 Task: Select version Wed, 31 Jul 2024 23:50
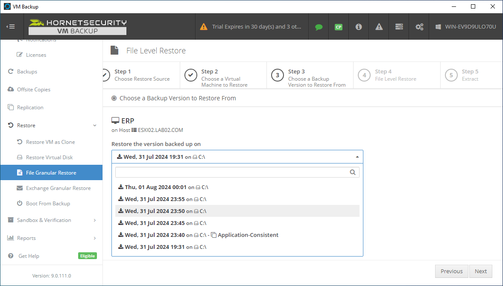(x=237, y=211)
